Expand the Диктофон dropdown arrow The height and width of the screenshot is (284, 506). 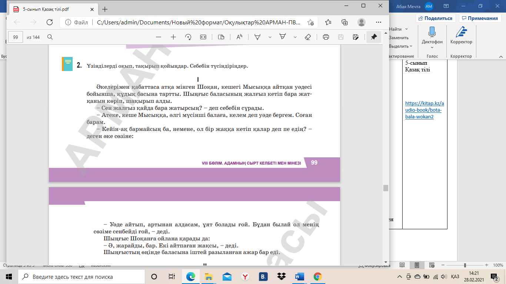click(x=432, y=47)
